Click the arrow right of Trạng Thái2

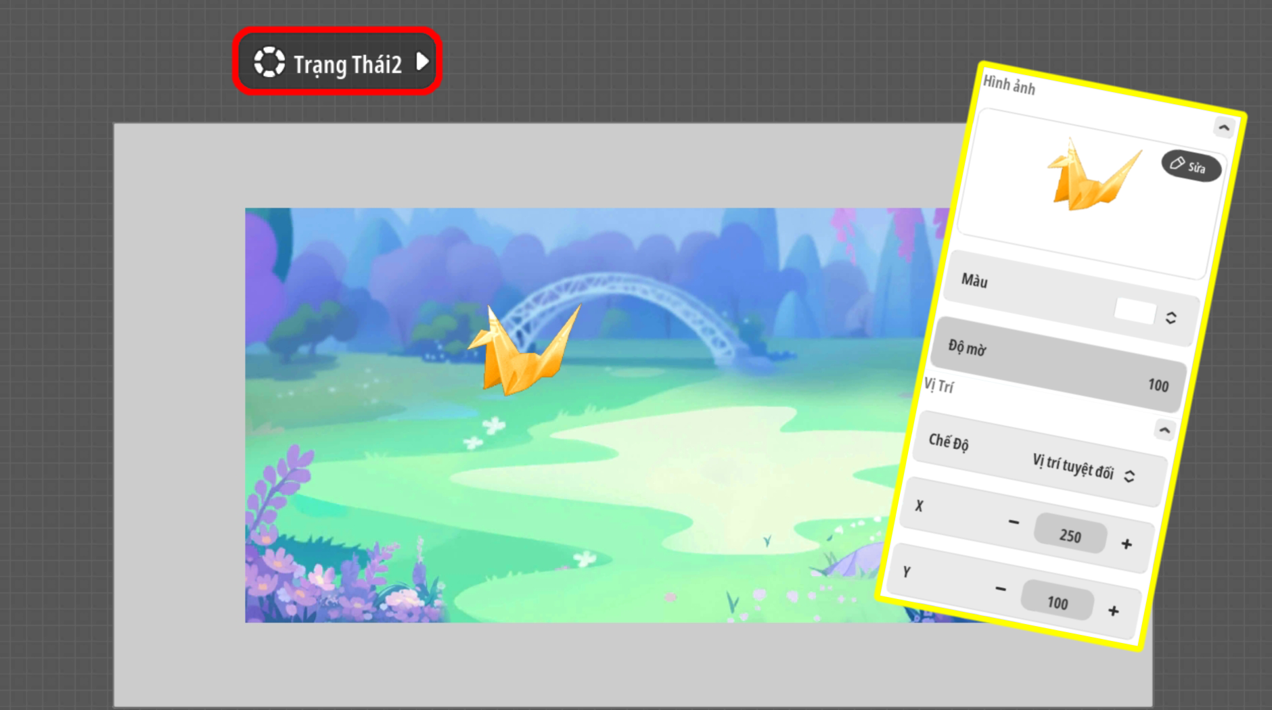click(x=422, y=62)
